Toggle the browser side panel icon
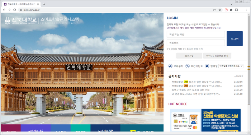This screenshot has width=251, height=135. [236, 10]
